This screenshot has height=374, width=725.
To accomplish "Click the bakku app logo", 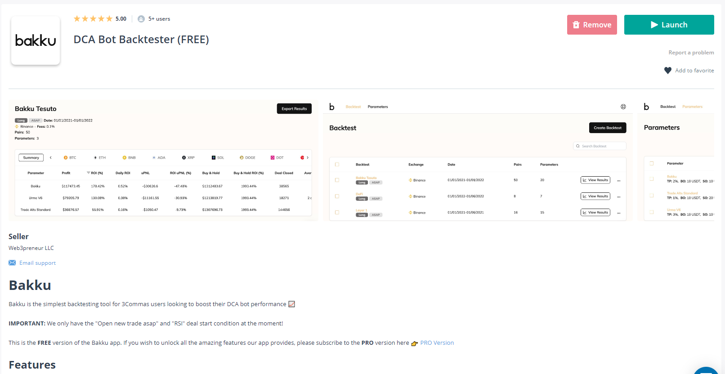I will click(x=36, y=40).
